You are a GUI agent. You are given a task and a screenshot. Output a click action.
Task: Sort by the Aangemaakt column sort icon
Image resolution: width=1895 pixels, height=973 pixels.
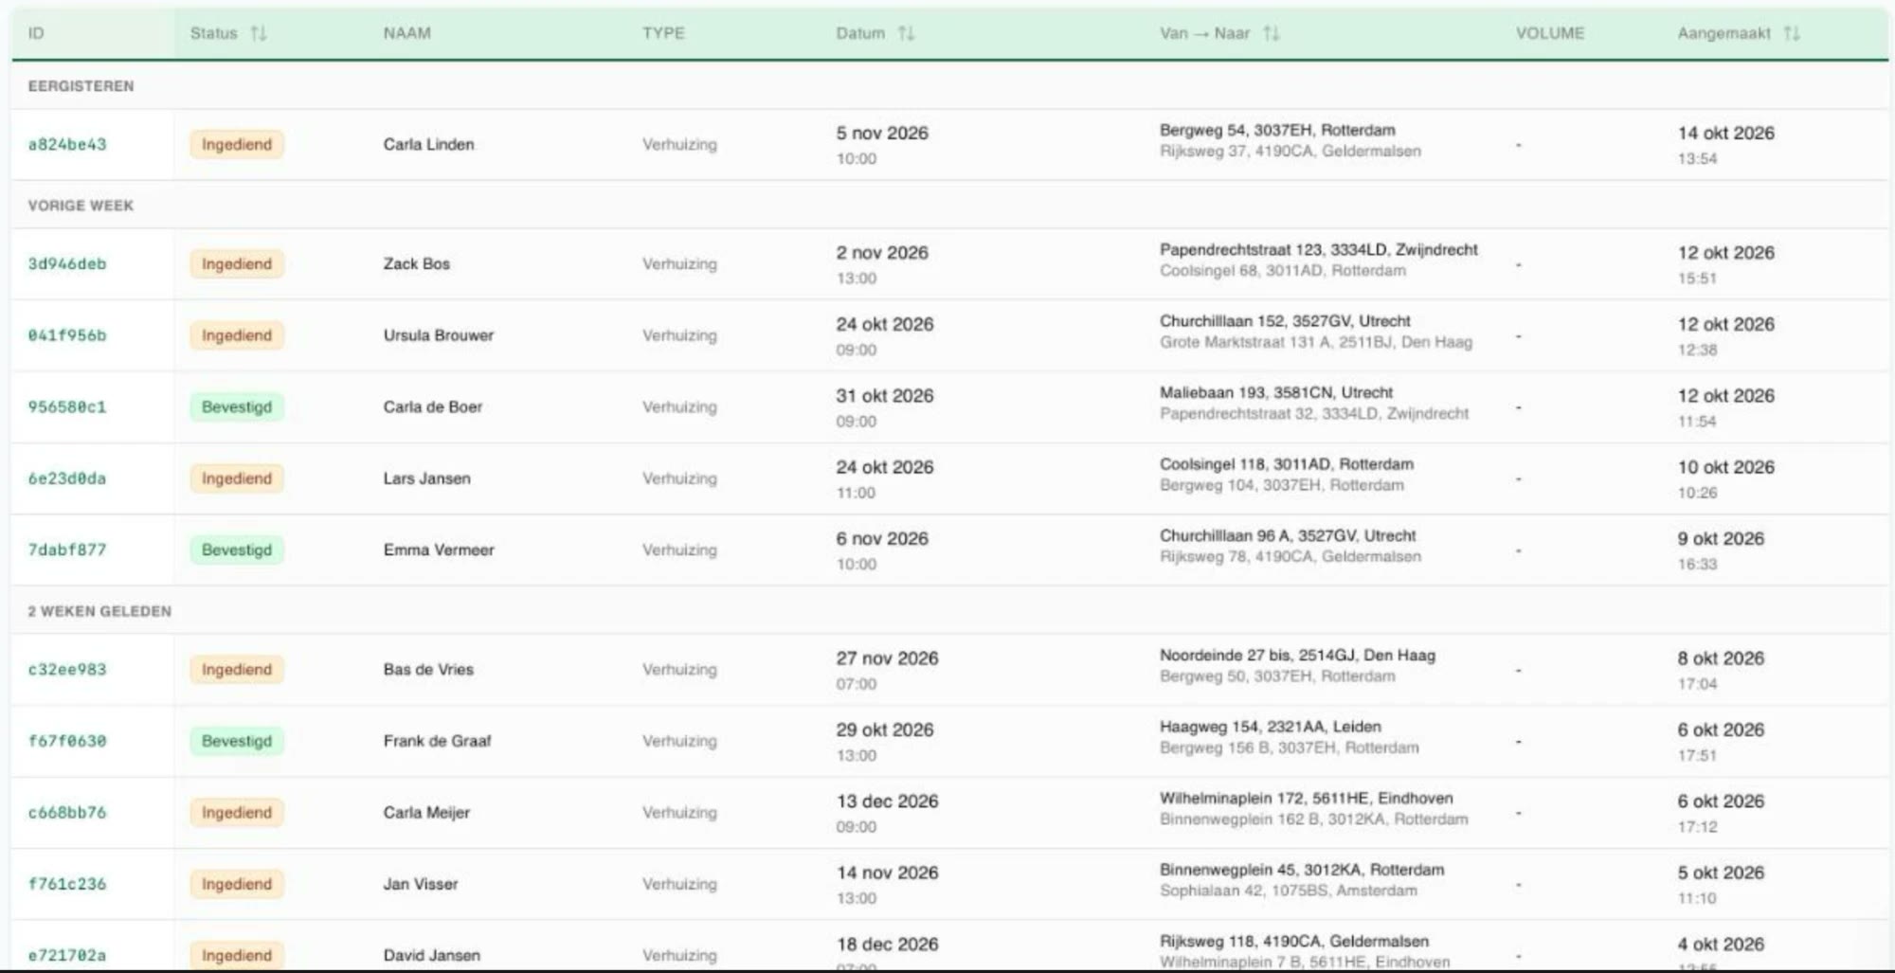[x=1792, y=33]
